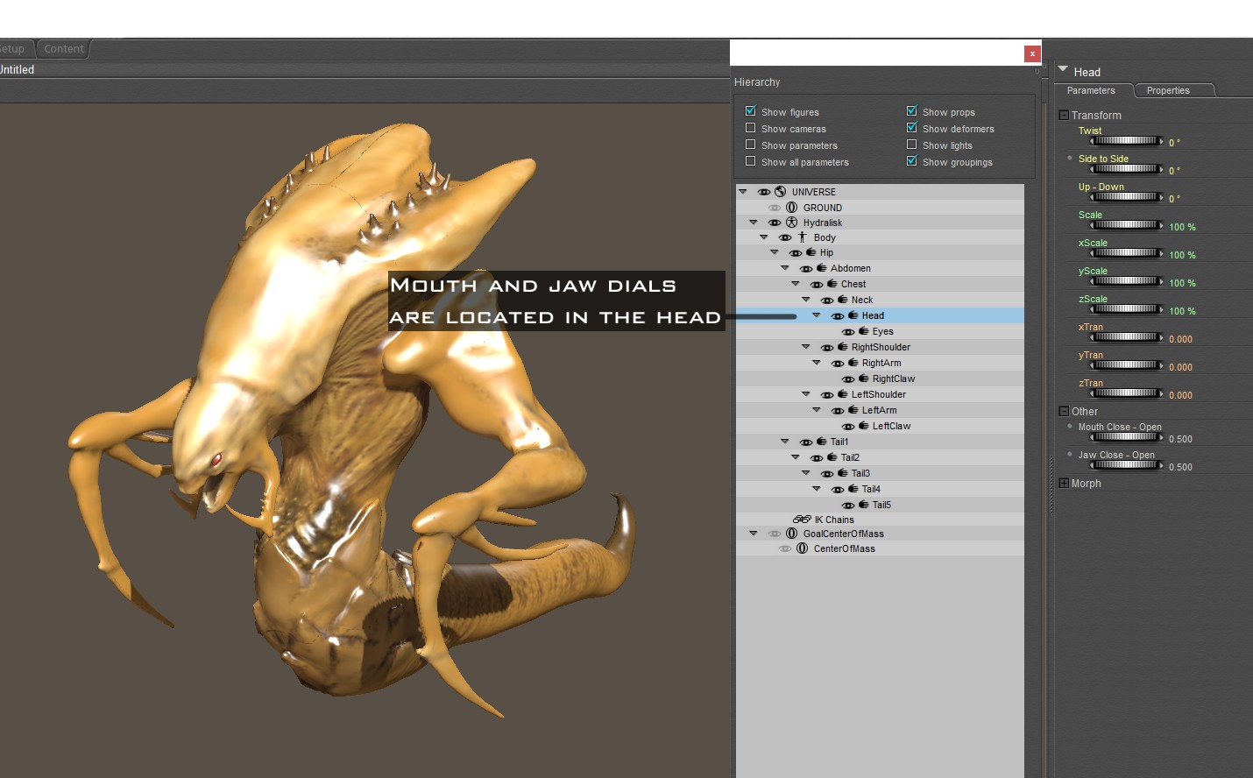Click the RightShoulder body part icon

click(843, 347)
